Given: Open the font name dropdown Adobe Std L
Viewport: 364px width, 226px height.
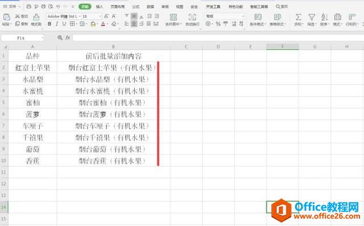Looking at the screenshot, I should pyautogui.click(x=80, y=16).
